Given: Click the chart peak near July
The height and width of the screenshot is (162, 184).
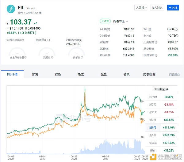Looking at the screenshot, I should [85, 87].
